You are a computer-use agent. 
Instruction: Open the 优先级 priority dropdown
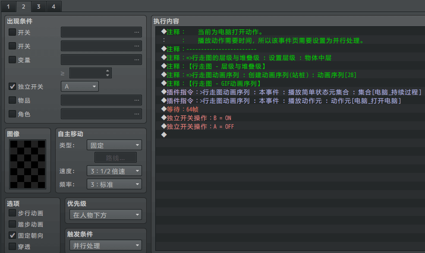coord(105,215)
